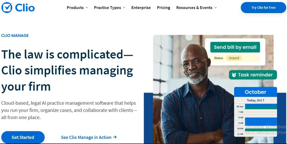Click the Today, Oct 7 date row

[255, 100]
